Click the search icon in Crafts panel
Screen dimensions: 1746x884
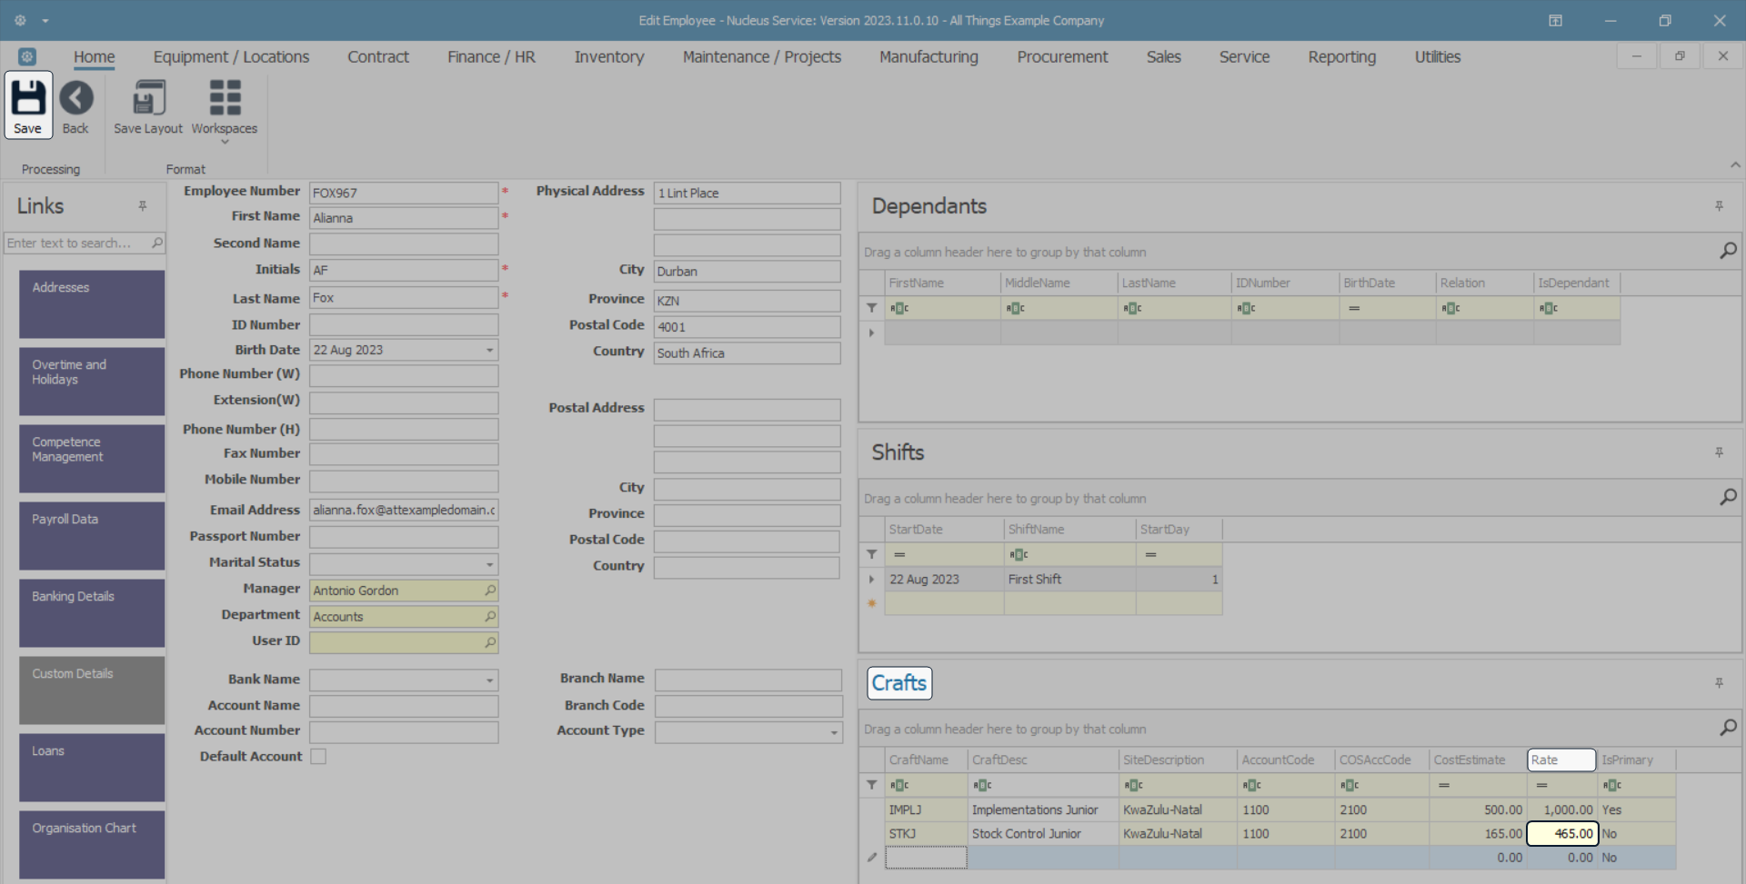[x=1728, y=728]
